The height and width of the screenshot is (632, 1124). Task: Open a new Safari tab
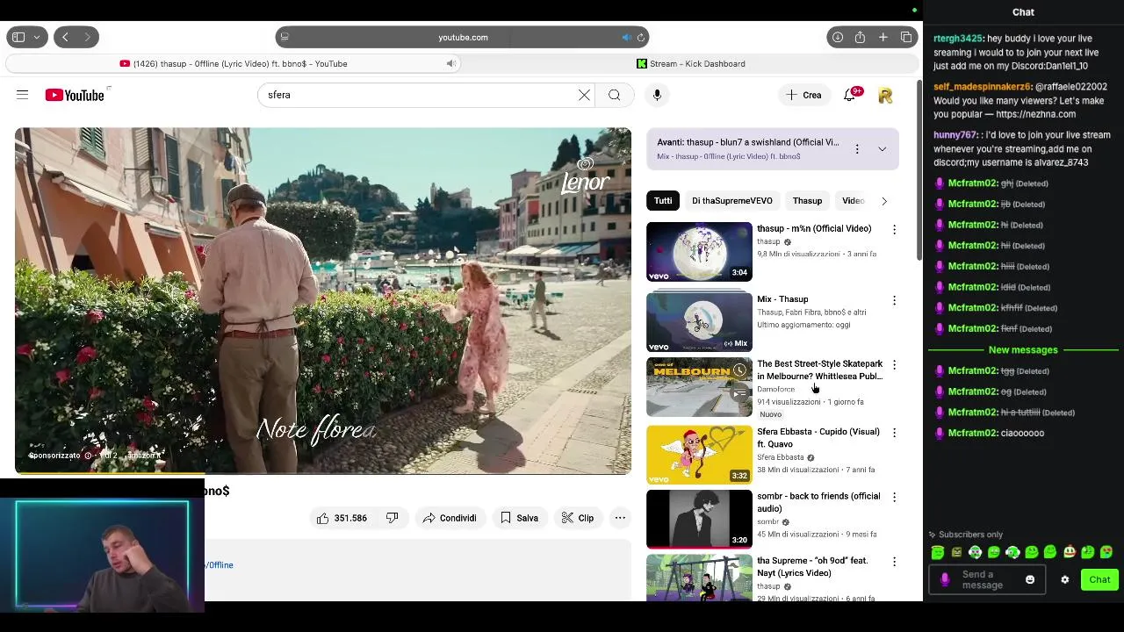pyautogui.click(x=883, y=37)
